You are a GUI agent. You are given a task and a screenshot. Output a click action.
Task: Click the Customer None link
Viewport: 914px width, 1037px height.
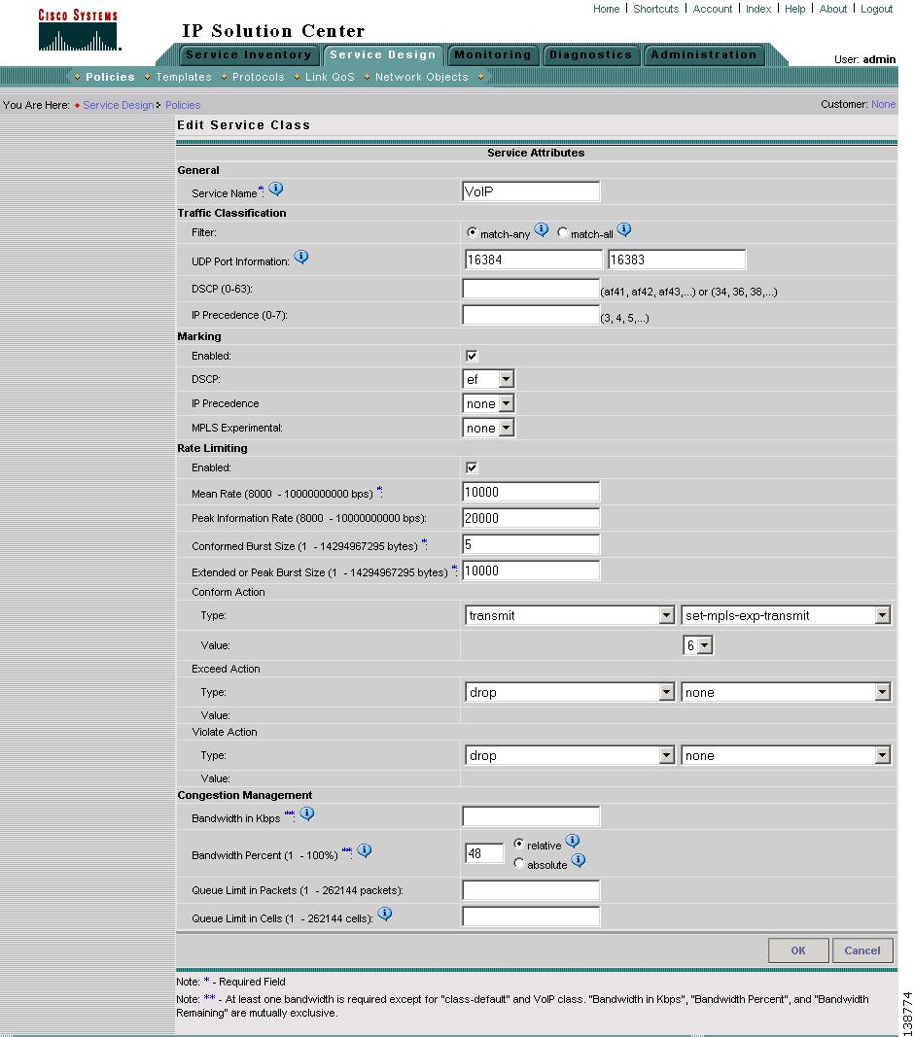[x=884, y=104]
